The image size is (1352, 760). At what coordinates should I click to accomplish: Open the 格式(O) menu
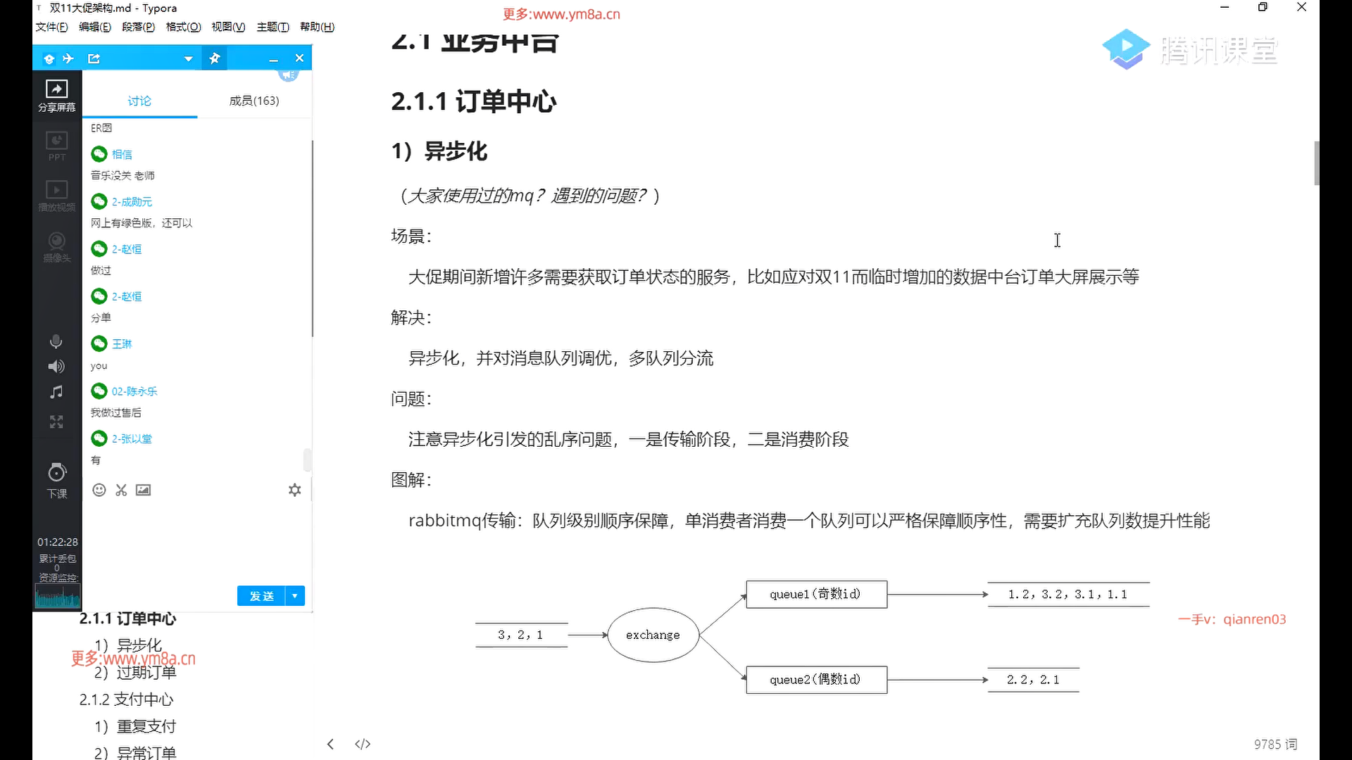183,27
